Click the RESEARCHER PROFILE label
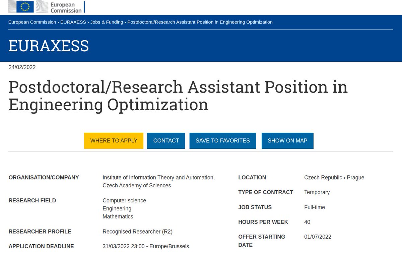The image size is (402, 254). (x=40, y=232)
